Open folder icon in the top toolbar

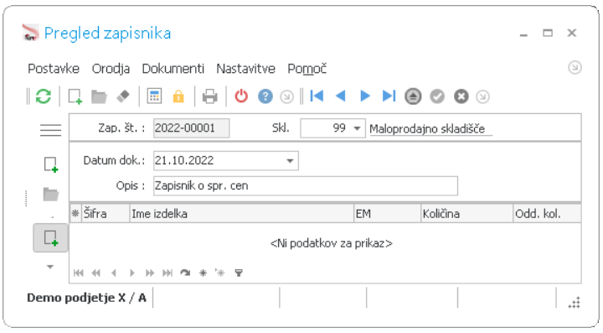pos(99,96)
